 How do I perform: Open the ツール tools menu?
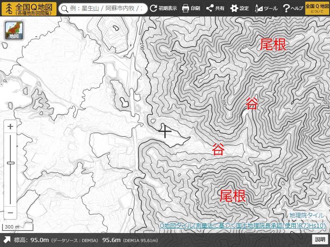tap(266, 8)
